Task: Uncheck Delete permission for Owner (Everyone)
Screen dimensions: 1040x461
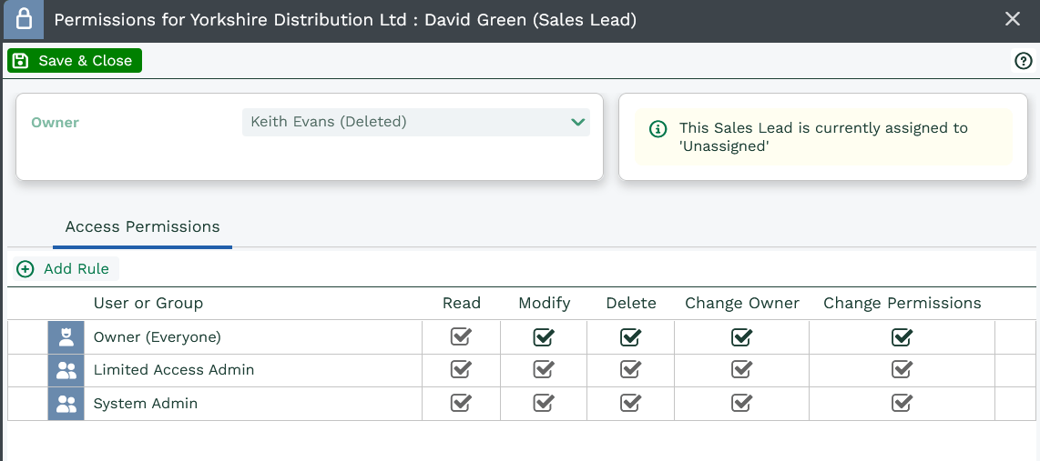Action: [x=630, y=337]
